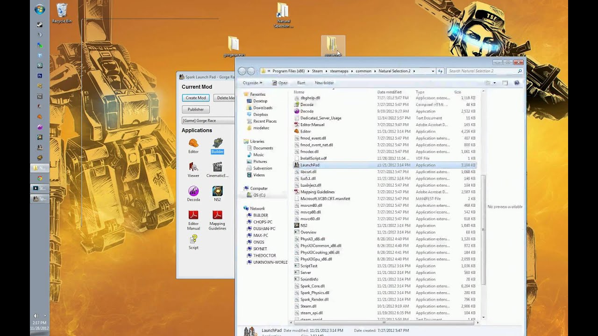This screenshot has width=598, height=336.
Task: Open the change view options dropdown
Action: tap(494, 83)
